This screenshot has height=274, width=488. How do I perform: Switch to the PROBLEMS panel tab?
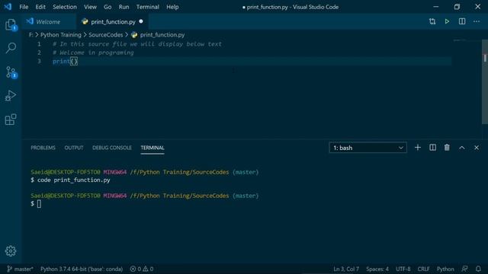[43, 148]
